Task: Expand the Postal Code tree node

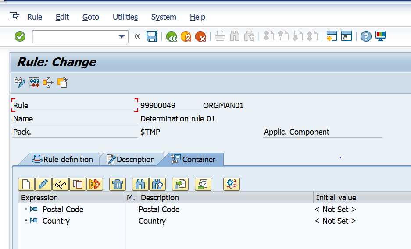Action: pos(26,209)
